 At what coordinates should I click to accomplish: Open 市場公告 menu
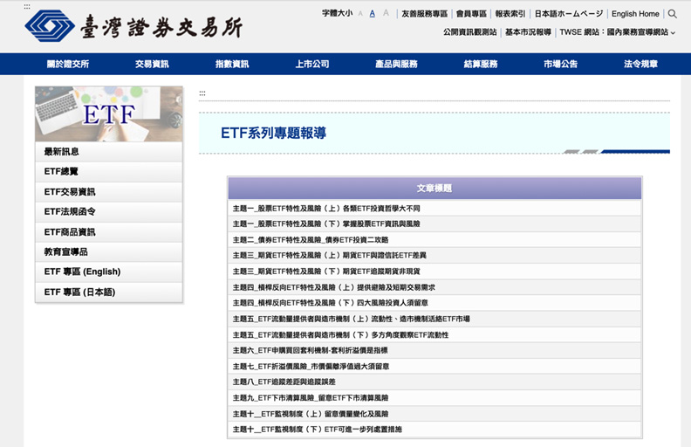tap(560, 64)
